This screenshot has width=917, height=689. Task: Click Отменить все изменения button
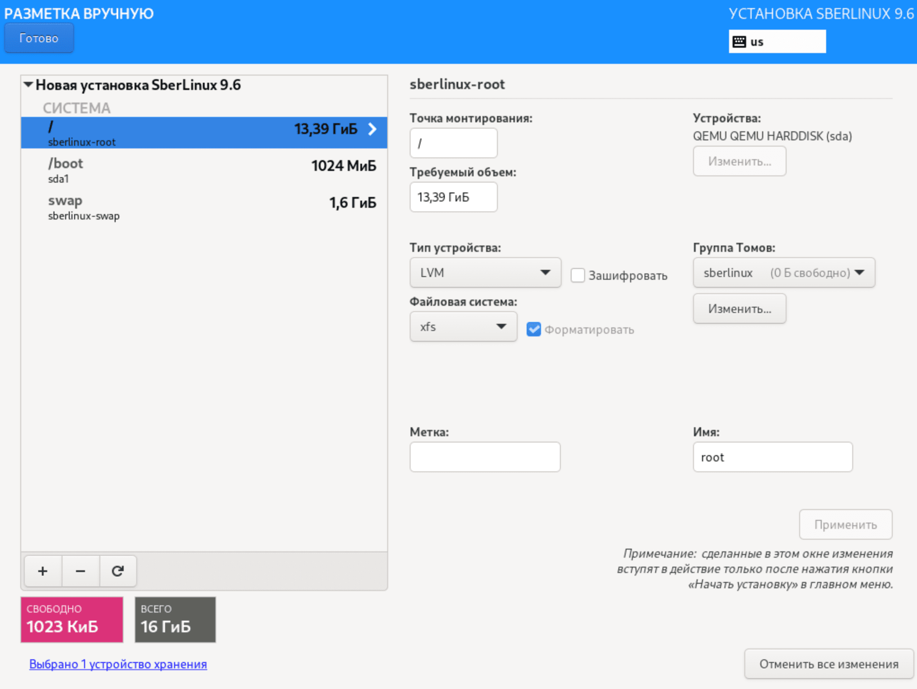point(829,664)
